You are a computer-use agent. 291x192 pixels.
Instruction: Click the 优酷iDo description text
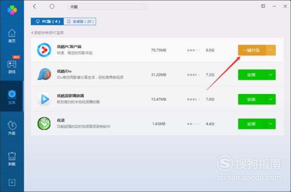coord(90,77)
